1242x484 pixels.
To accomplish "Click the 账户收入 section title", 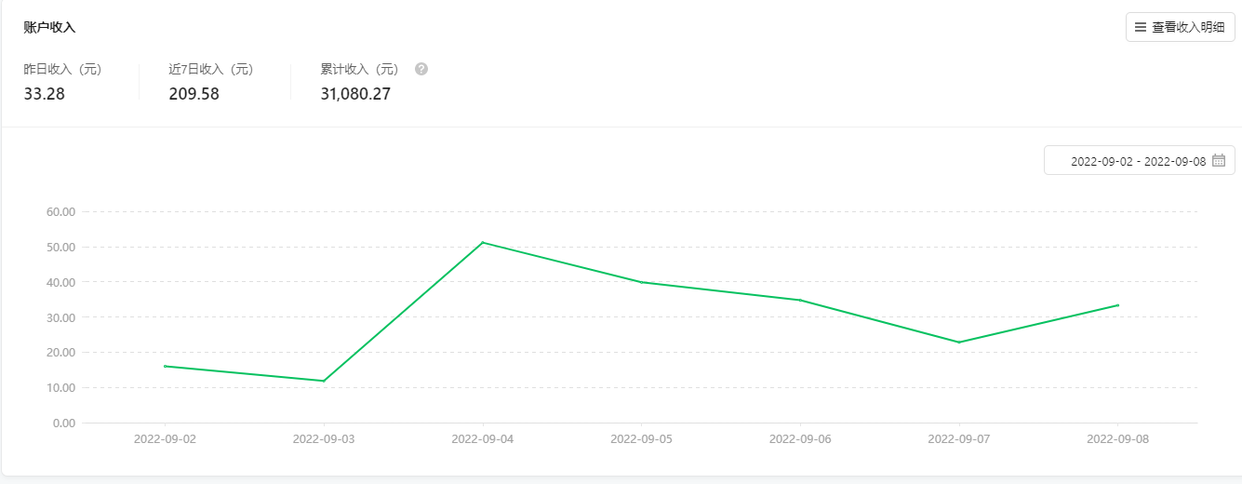I will (49, 28).
